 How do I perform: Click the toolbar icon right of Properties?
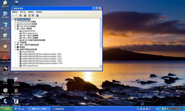(x=33, y=16)
